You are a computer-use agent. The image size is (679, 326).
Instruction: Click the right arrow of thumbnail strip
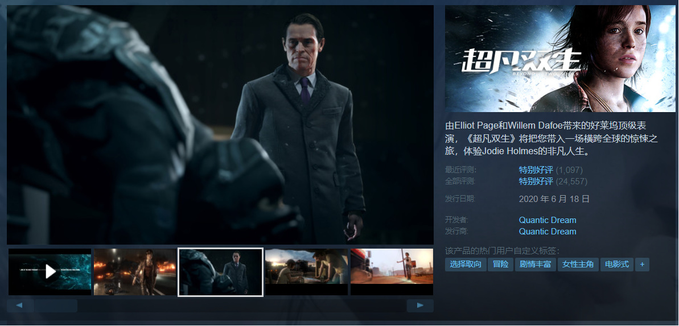420,306
